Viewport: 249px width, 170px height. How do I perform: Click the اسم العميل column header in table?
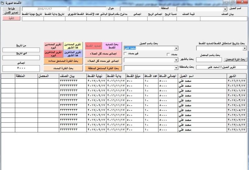point(203,76)
